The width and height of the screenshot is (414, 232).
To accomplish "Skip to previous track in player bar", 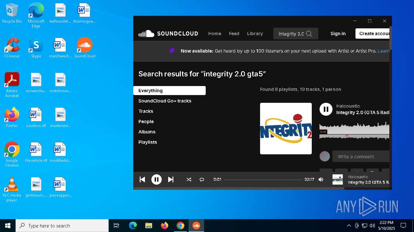I will pos(142,179).
